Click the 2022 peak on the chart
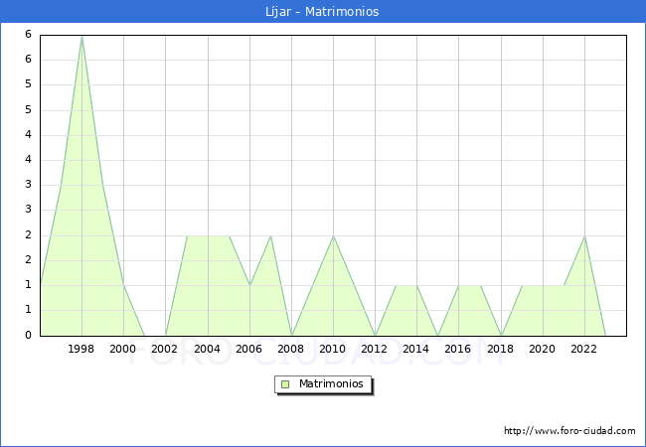646x447 pixels. coord(584,236)
